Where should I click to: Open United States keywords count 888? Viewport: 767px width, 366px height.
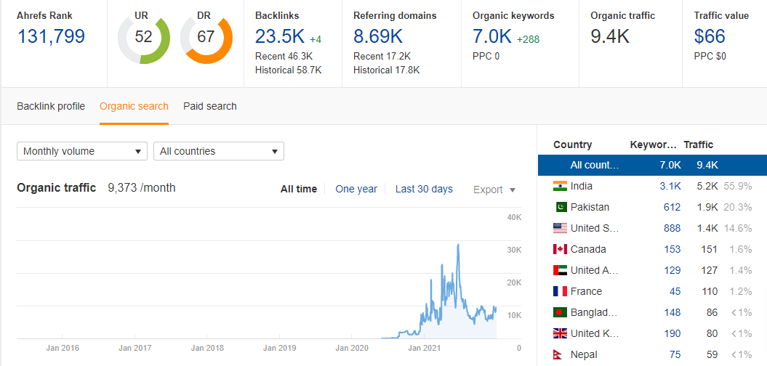672,228
